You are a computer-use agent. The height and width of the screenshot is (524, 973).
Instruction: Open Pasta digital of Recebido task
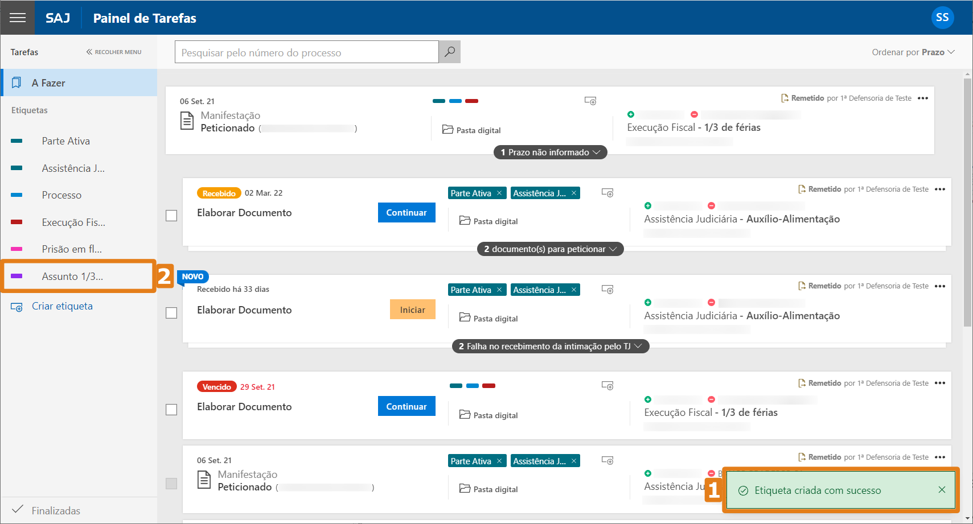(488, 221)
